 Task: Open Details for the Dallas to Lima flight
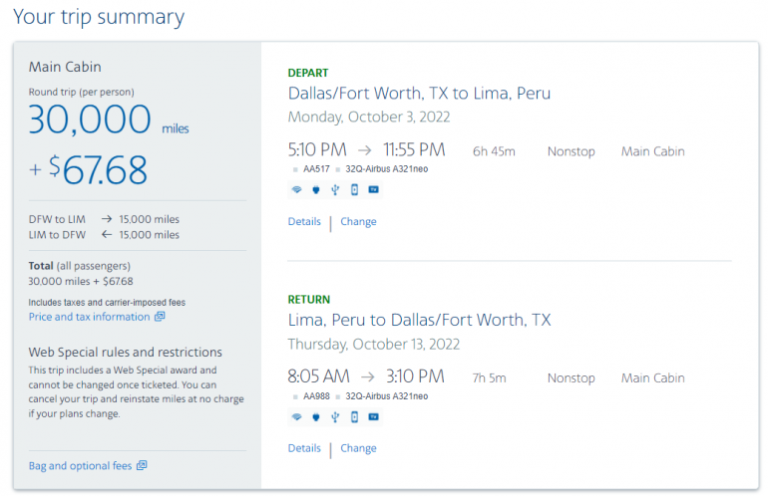[x=304, y=221]
